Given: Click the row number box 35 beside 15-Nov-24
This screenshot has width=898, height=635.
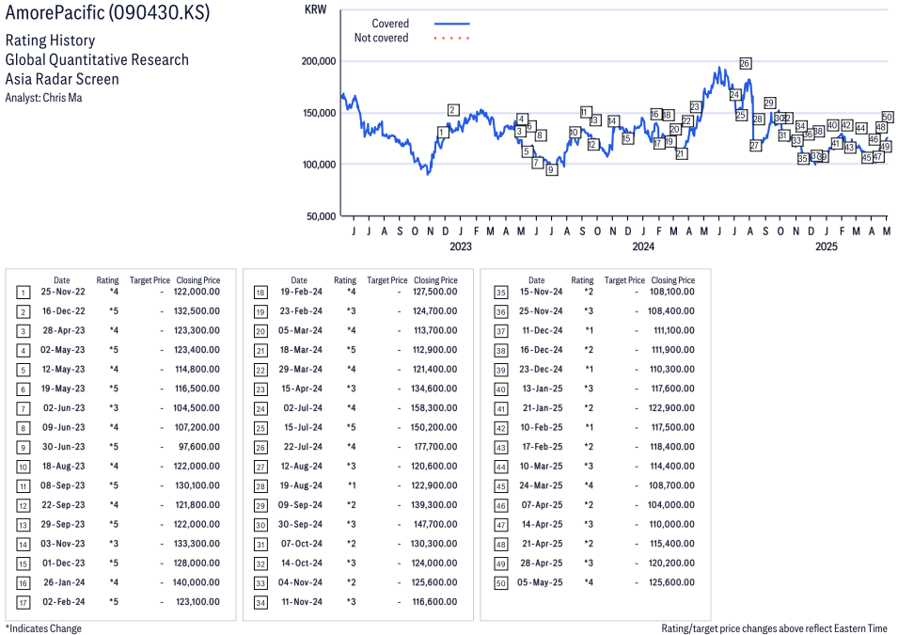Looking at the screenshot, I should coord(500,293).
